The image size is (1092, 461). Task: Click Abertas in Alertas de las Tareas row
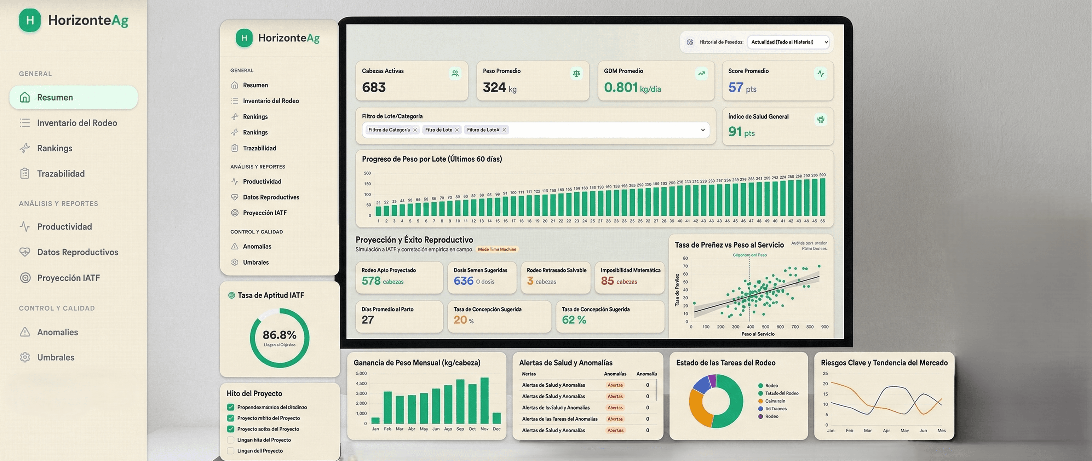click(615, 419)
